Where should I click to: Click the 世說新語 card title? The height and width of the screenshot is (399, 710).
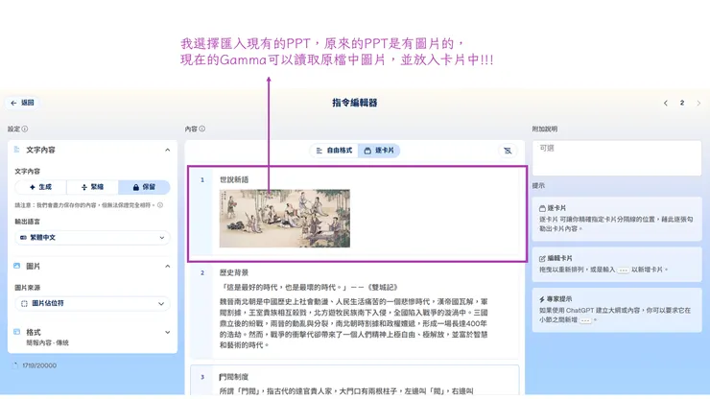click(x=234, y=179)
